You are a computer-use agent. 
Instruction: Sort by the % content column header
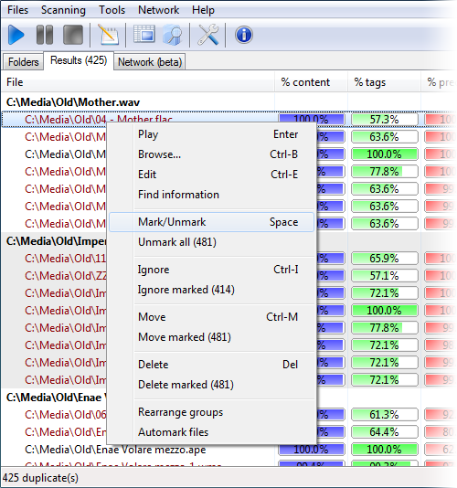(311, 82)
